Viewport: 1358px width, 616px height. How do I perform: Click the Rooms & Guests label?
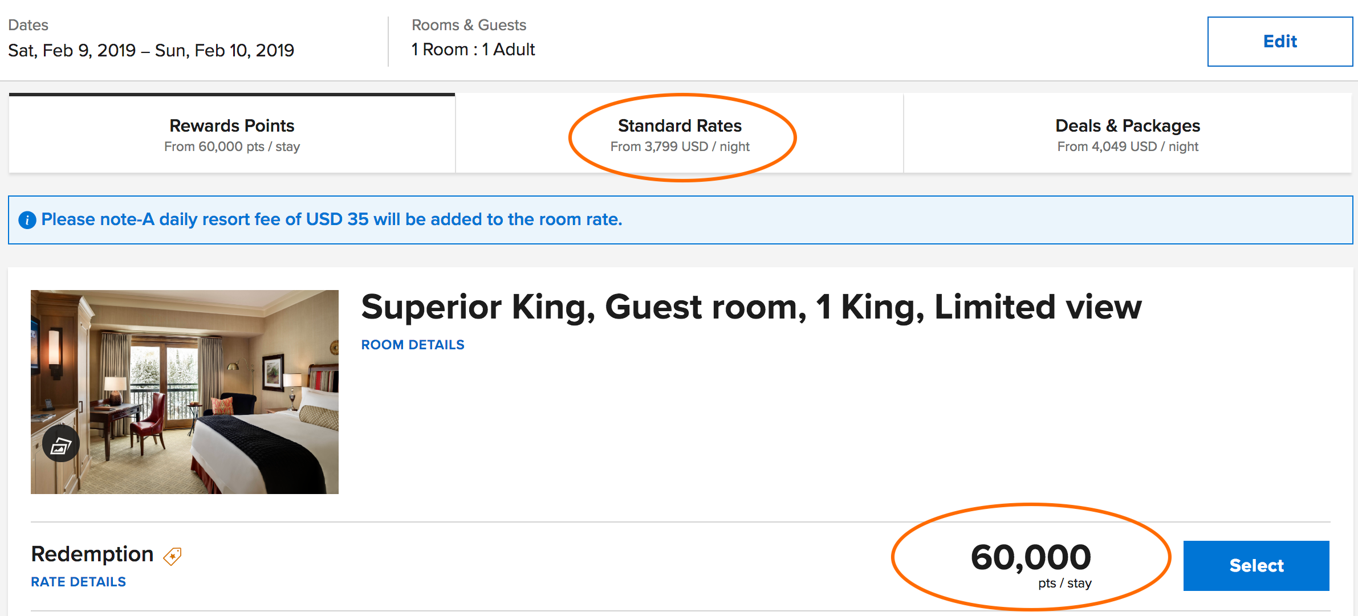469,25
